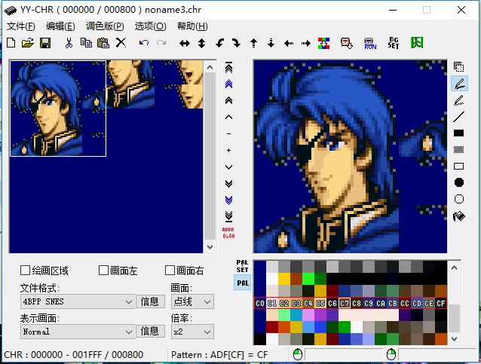Select the flood fill bucket tool
Screen dimensions: 481x364
point(459,216)
